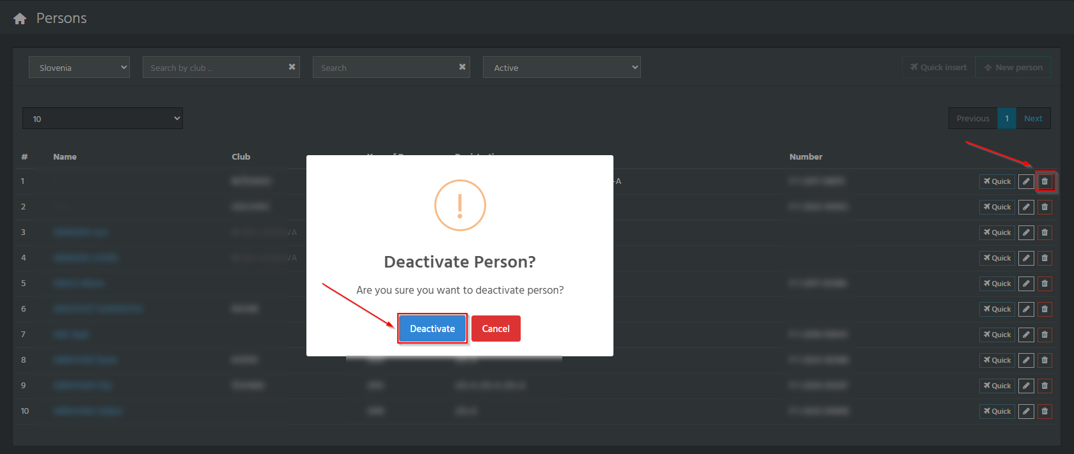Screen dimensions: 1074x454
Task: Delete person in row 8 with trash icon
Action: (1045, 360)
